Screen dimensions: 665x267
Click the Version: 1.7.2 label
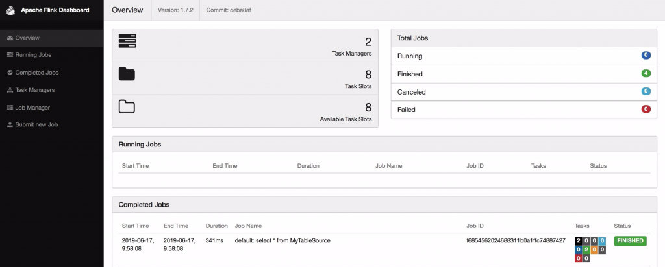click(x=175, y=10)
